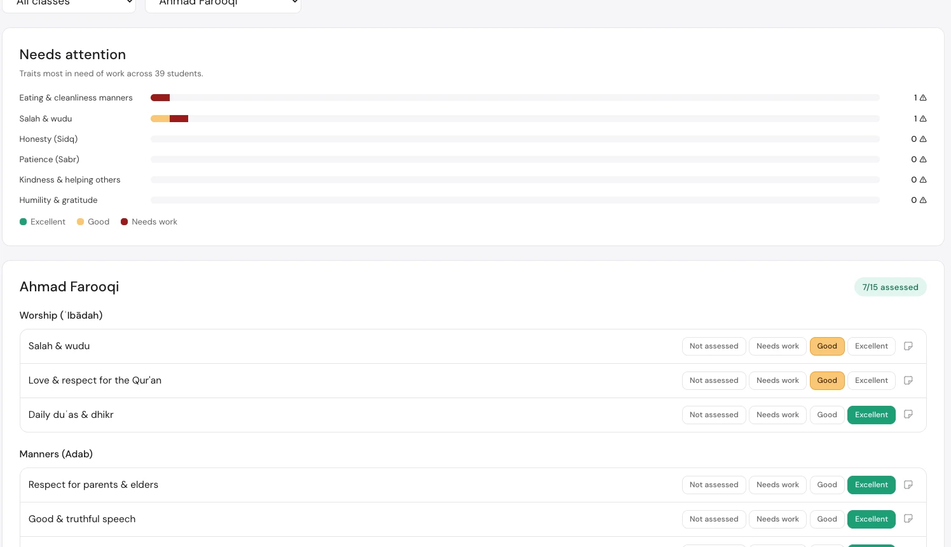Select Good for Love & respect for the Qur'an

(x=827, y=380)
